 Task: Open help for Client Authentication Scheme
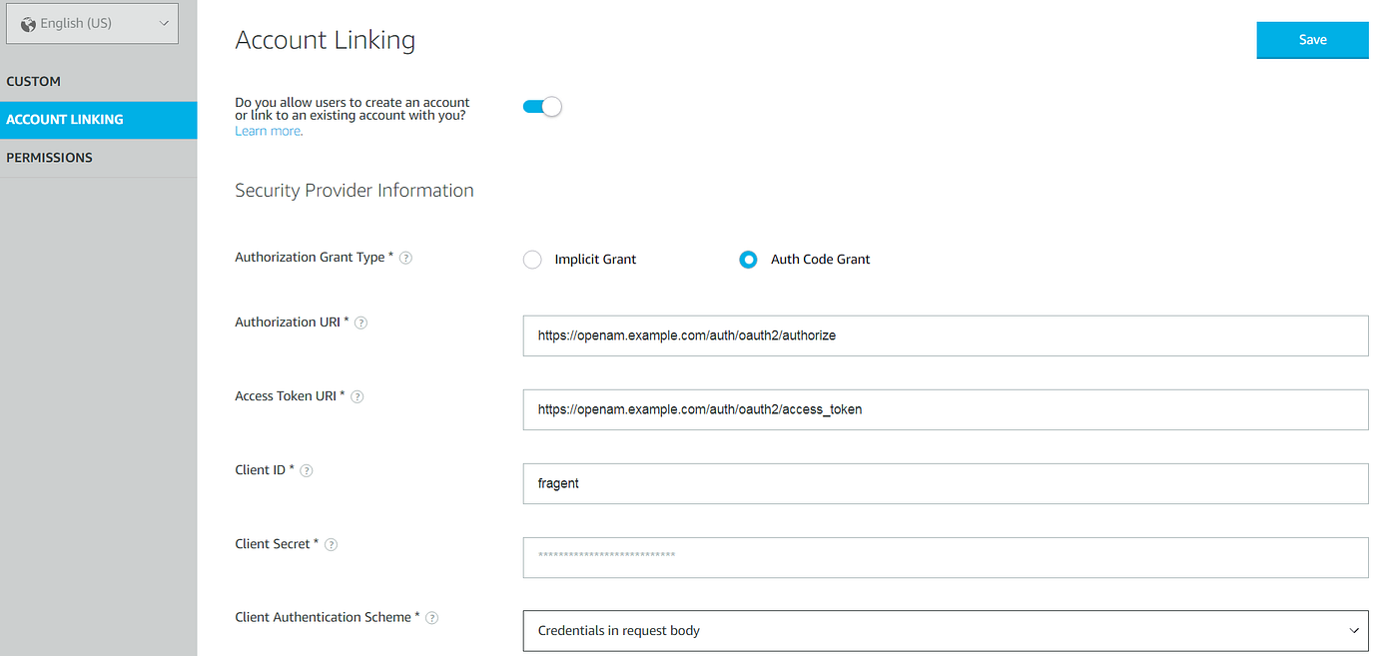coord(431,617)
